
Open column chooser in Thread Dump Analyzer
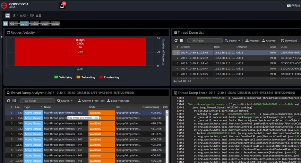click(14, 101)
